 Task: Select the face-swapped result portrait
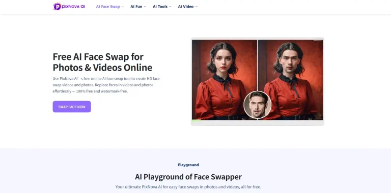[x=291, y=80]
